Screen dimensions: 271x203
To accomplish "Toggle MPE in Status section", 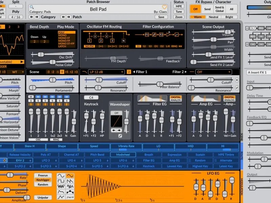I will 179,6.
